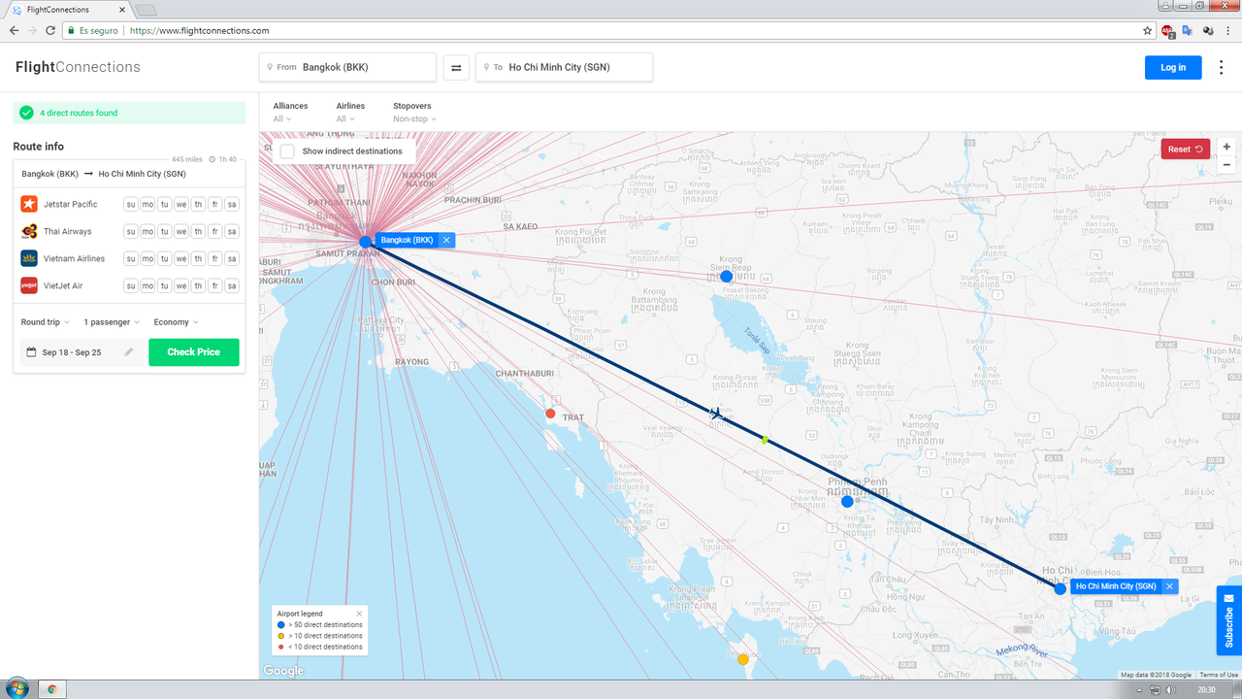Click the From field showing Bangkok (BKK)
The width and height of the screenshot is (1242, 699).
pos(347,67)
